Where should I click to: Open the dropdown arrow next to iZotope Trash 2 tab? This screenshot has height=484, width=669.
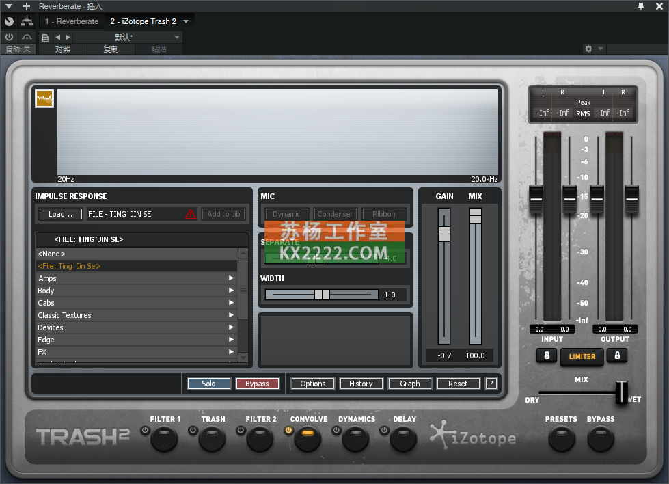(x=186, y=21)
